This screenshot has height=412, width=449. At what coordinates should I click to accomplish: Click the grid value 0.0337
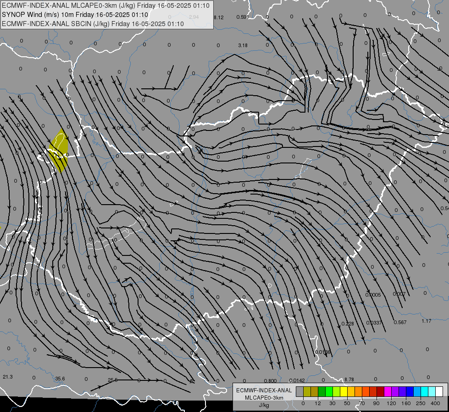tap(374, 323)
